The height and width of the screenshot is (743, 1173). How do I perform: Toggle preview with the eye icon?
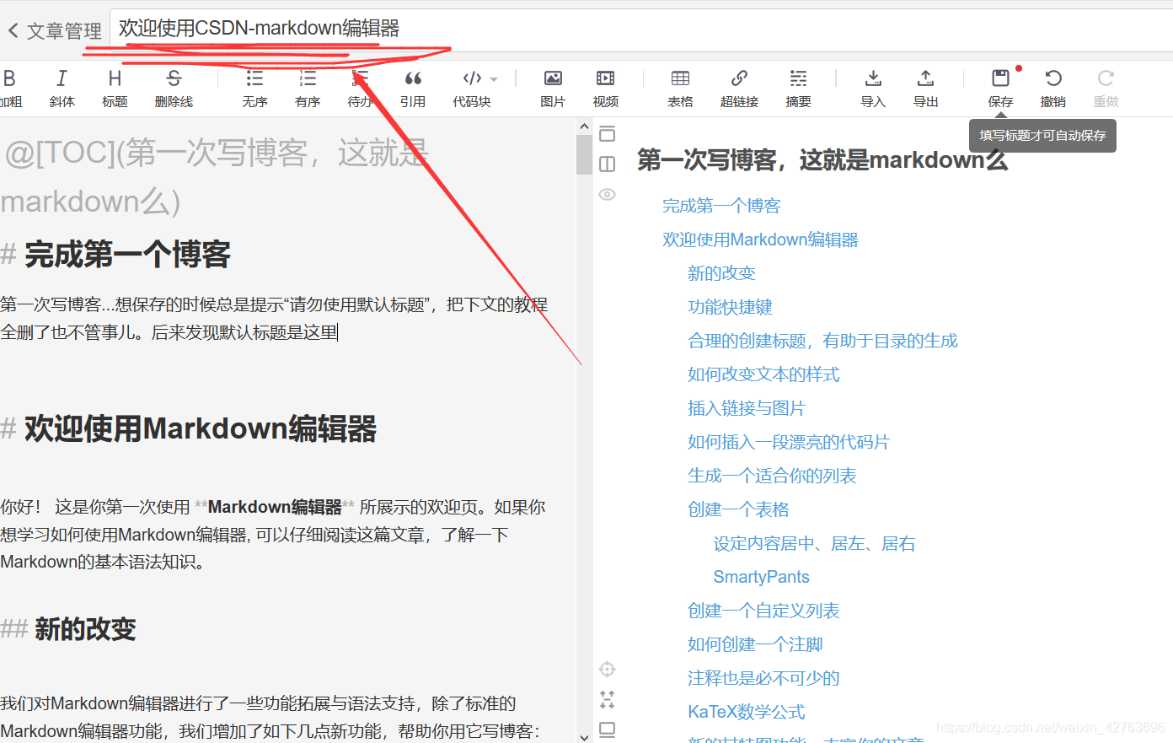point(607,194)
